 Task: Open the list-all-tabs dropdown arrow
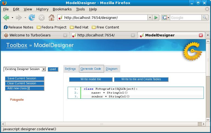(x=208, y=35)
